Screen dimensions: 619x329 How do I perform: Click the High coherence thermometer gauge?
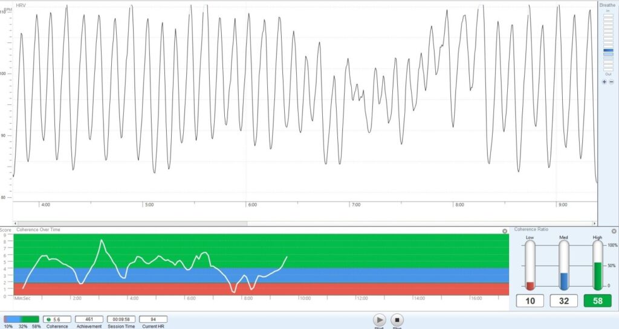(598, 266)
